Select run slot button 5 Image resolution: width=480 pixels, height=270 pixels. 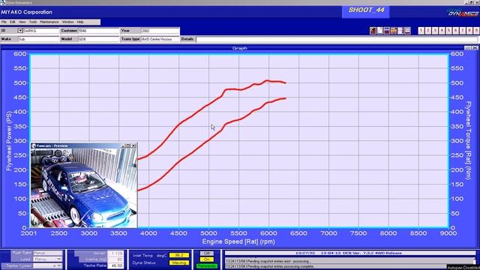448,31
